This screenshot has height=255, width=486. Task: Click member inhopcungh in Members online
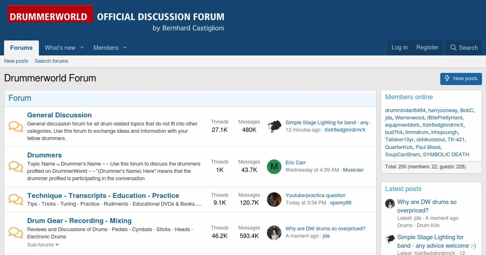444,132
